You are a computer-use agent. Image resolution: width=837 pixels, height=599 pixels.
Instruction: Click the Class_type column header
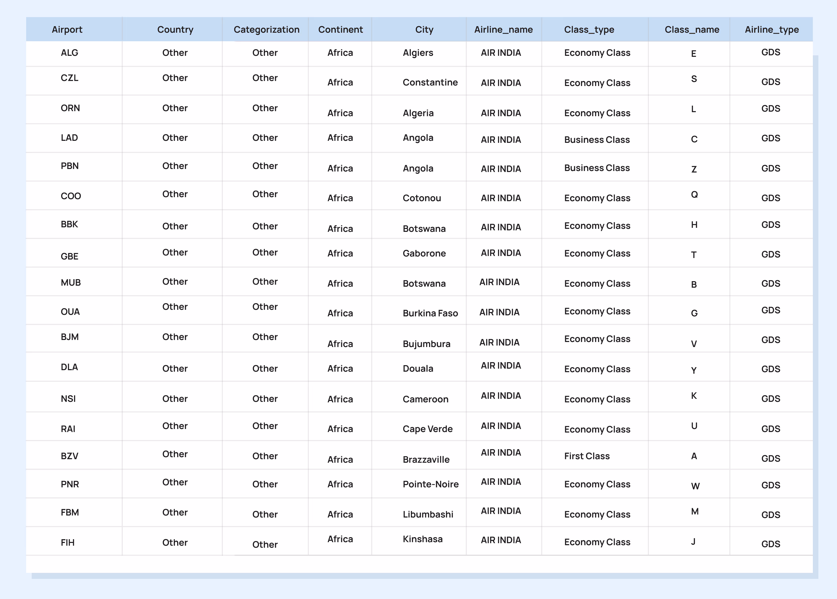tap(589, 29)
